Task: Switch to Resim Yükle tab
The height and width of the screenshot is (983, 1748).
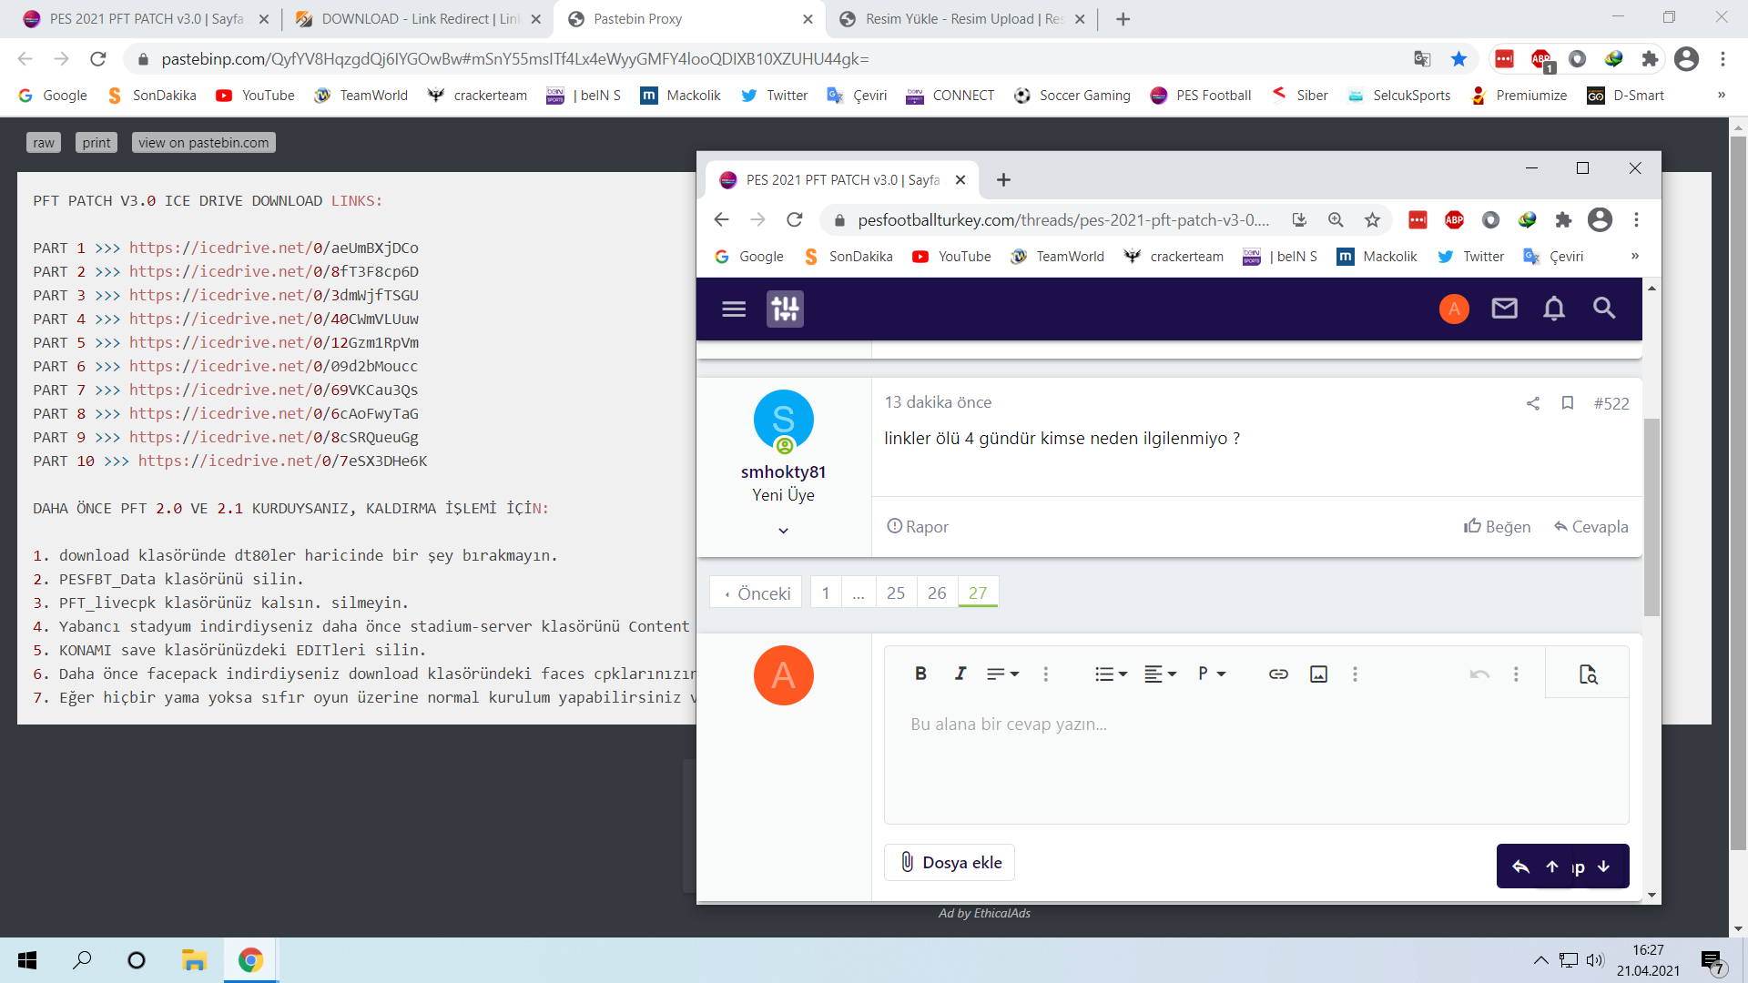Action: click(x=963, y=19)
